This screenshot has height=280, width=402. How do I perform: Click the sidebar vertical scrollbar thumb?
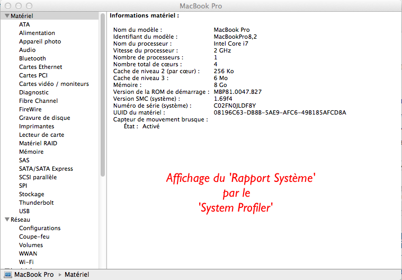click(103, 95)
